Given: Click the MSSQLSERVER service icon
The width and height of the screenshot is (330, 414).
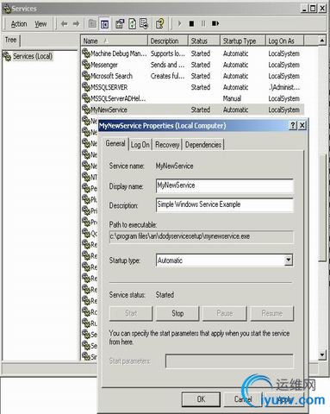Looking at the screenshot, I should pyautogui.click(x=86, y=87).
